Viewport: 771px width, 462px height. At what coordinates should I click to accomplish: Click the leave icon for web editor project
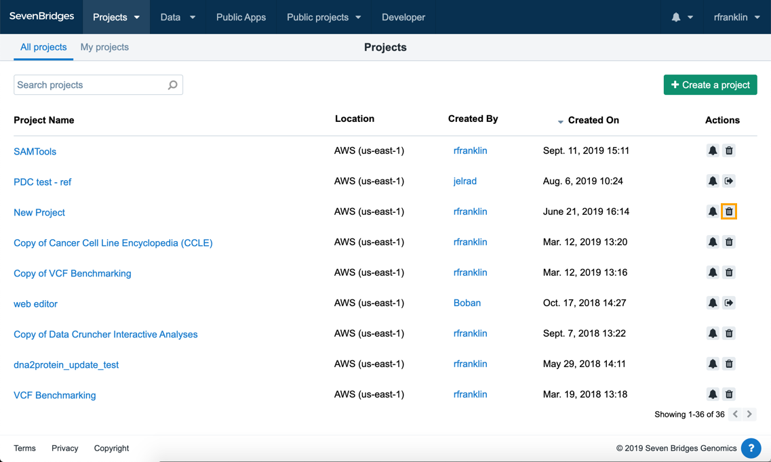(x=729, y=303)
